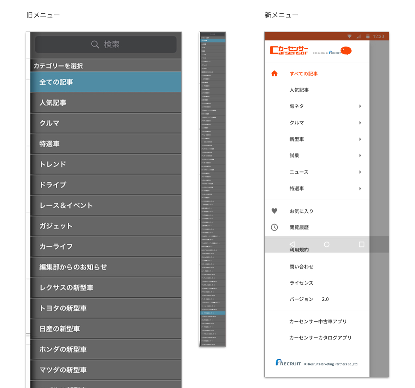Click the Carsensor logo in drawer header
This screenshot has width=415, height=388.
pos(289,50)
